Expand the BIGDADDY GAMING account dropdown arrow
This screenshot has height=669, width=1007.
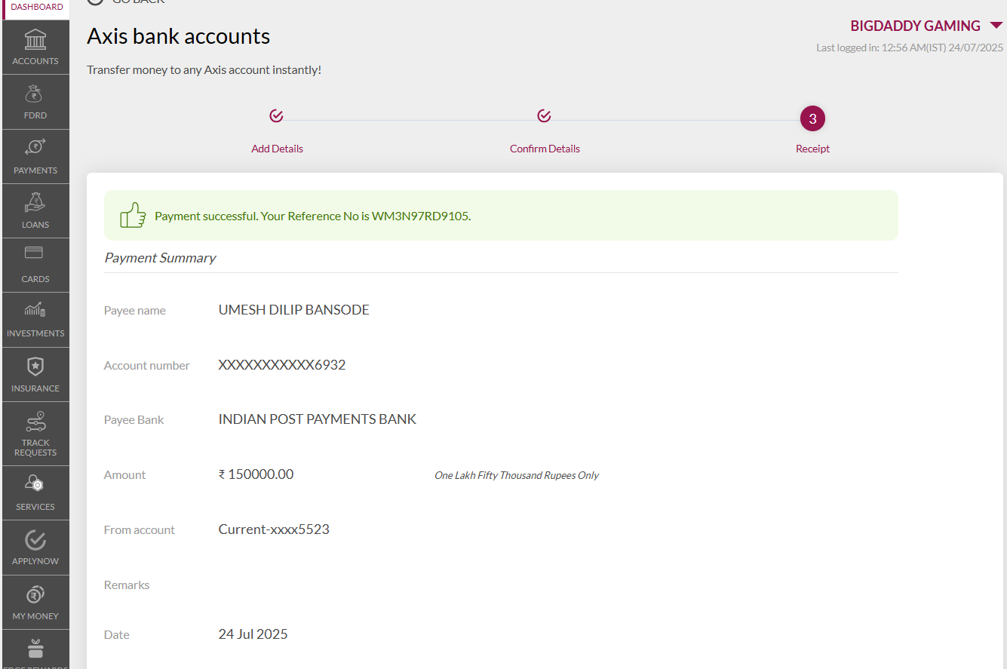(x=996, y=26)
